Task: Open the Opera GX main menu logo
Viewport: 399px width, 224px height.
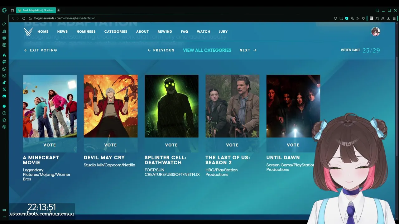Action: (x=4, y=10)
